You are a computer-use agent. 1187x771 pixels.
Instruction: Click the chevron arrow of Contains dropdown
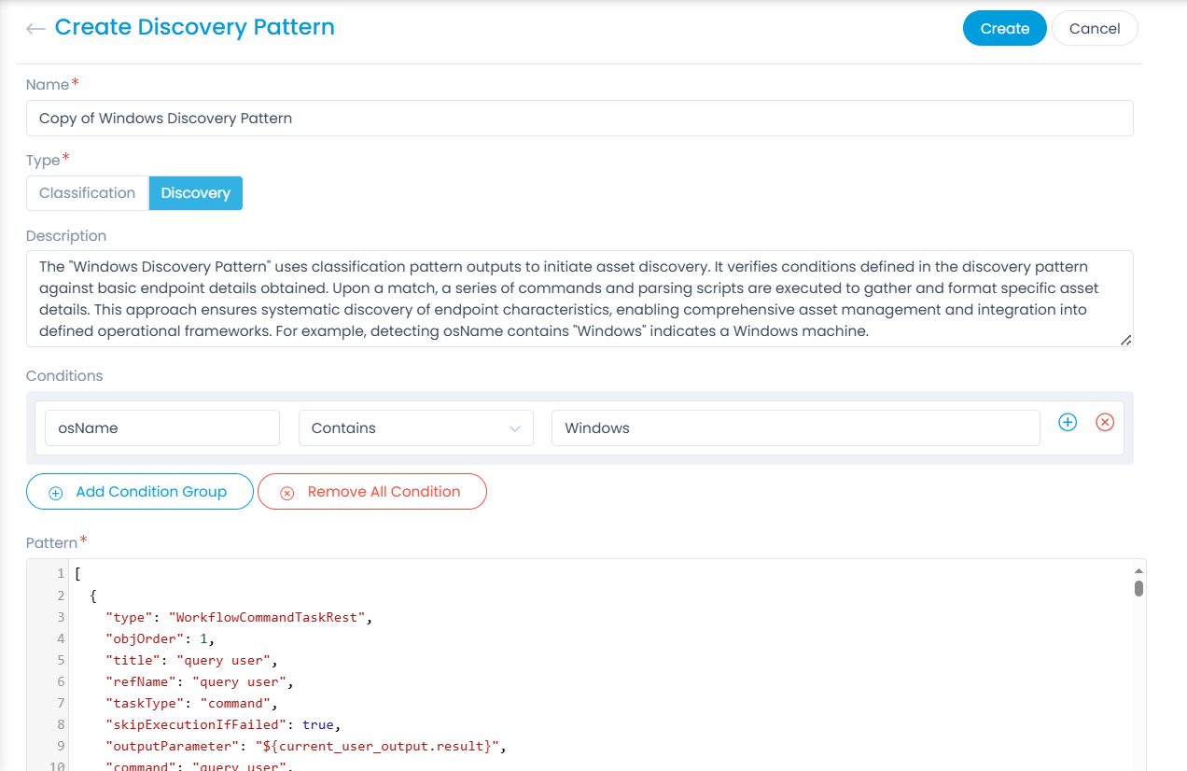[514, 428]
